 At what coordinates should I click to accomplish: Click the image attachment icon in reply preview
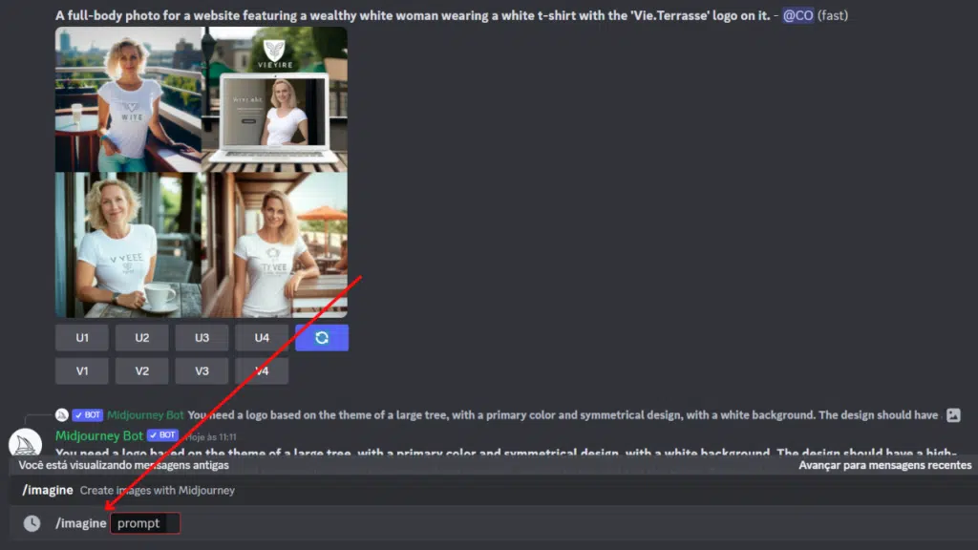coord(952,415)
